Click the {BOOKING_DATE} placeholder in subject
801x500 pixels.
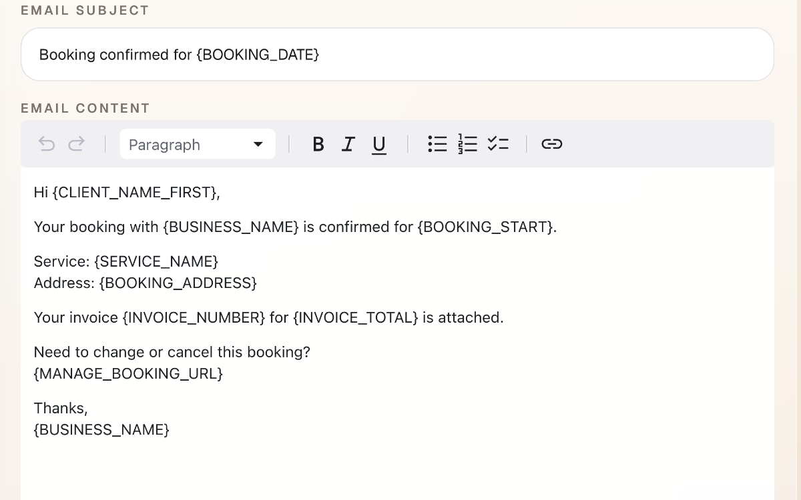tap(258, 55)
